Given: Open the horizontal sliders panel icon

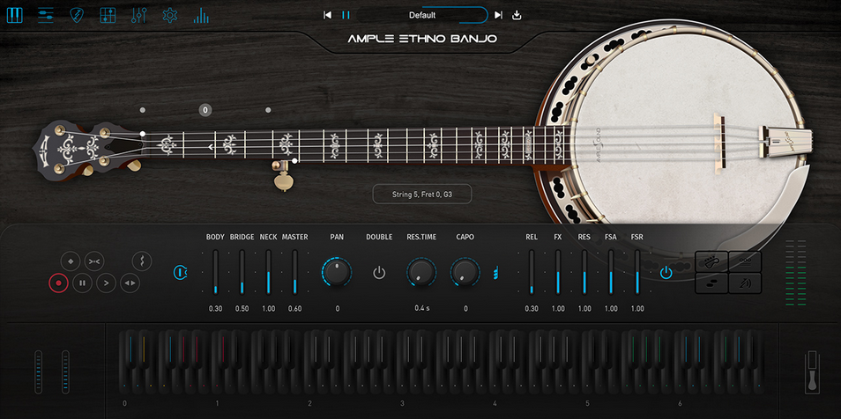Looking at the screenshot, I should (46, 15).
